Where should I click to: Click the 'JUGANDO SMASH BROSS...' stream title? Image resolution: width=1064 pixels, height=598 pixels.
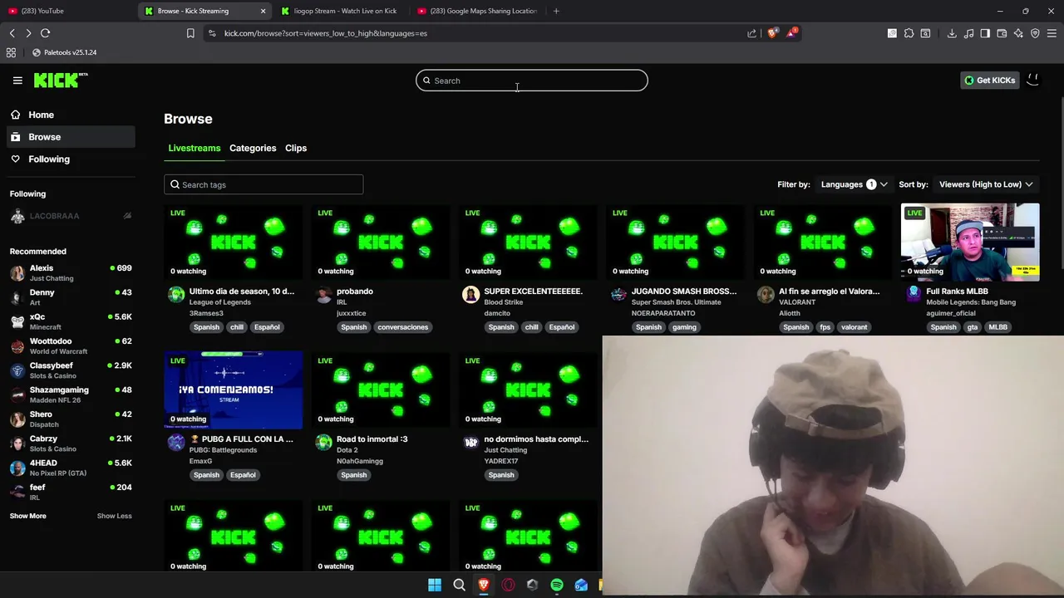click(x=684, y=292)
